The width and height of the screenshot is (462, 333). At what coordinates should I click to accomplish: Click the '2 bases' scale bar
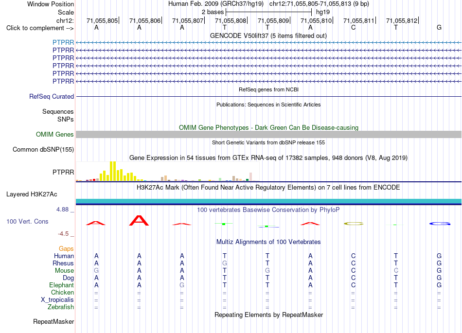[x=268, y=12]
